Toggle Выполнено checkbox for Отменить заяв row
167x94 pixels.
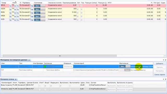point(60,90)
